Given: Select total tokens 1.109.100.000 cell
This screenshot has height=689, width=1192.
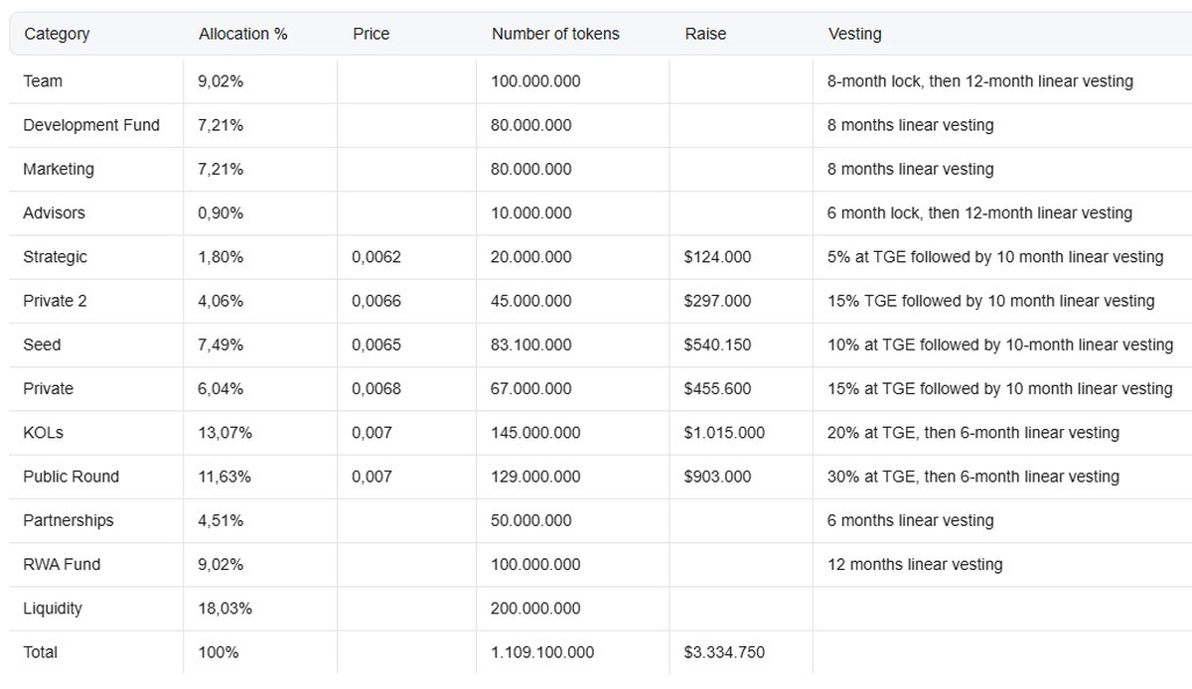Looking at the screenshot, I should pyautogui.click(x=542, y=652).
